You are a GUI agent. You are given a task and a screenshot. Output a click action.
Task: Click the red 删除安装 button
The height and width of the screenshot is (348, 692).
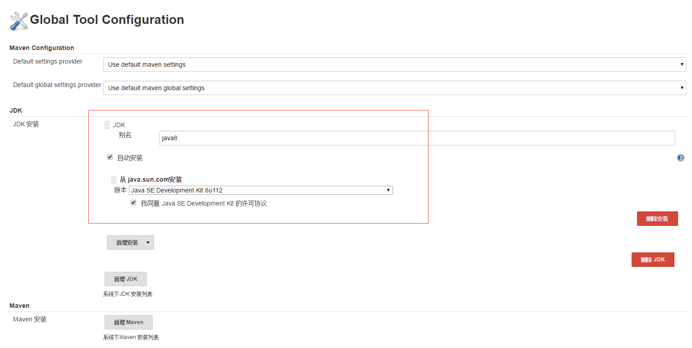click(657, 218)
